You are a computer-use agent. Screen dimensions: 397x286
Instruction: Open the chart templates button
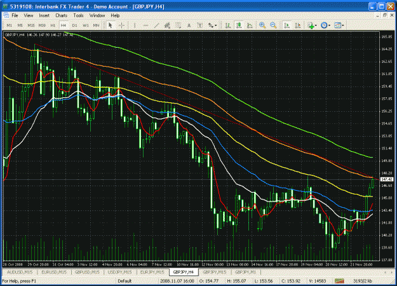click(x=337, y=25)
